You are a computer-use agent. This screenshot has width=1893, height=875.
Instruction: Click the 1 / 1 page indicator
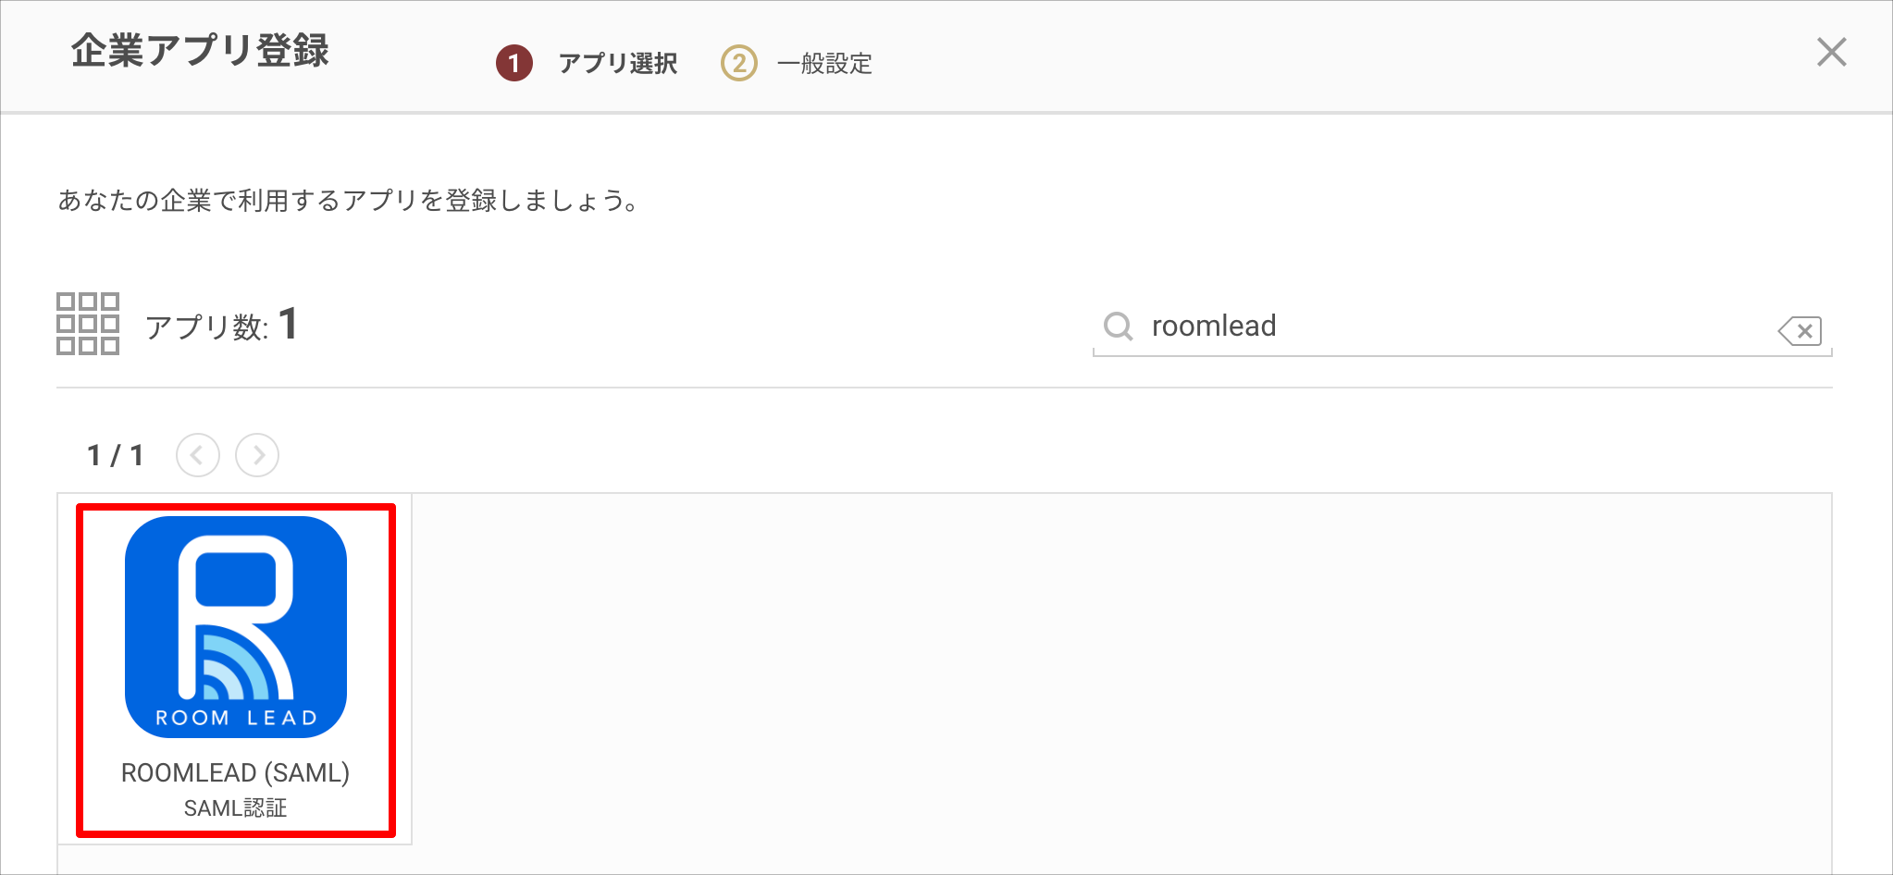coord(115,455)
